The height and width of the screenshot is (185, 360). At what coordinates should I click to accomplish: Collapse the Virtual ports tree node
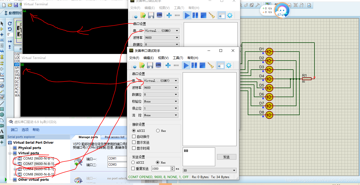pyautogui.click(x=10, y=153)
